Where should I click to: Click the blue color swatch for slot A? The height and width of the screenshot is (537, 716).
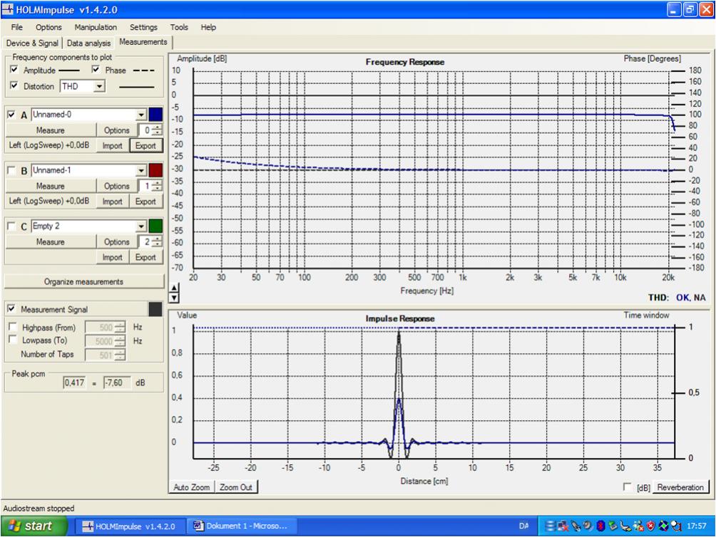click(x=155, y=115)
